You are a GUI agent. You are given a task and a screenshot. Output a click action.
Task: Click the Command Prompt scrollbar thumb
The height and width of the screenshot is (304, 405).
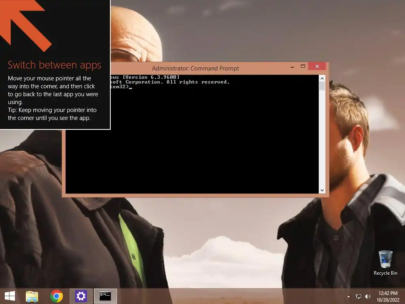click(322, 86)
